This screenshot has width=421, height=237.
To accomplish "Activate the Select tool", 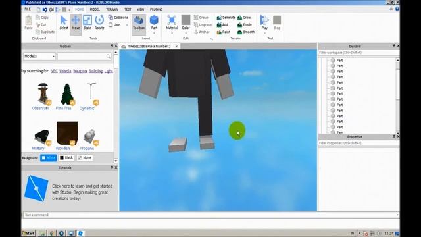I will (x=64, y=22).
